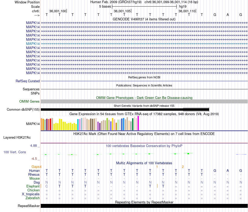Image resolution: width=248 pixels, height=212 pixels.
Task: Select the Mouse alignment row label
Action: [x=34, y=179]
